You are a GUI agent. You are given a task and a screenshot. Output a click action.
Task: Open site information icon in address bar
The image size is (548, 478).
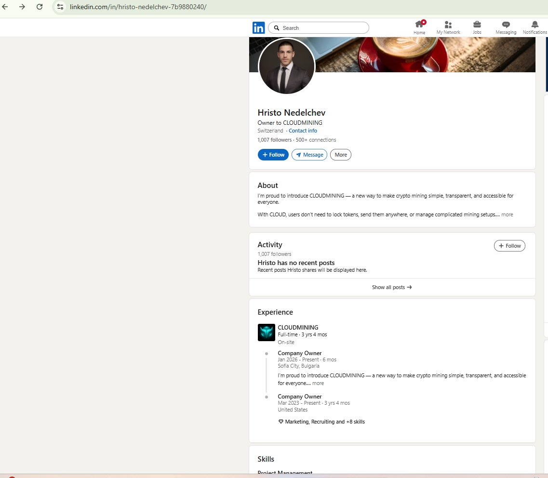coord(60,7)
